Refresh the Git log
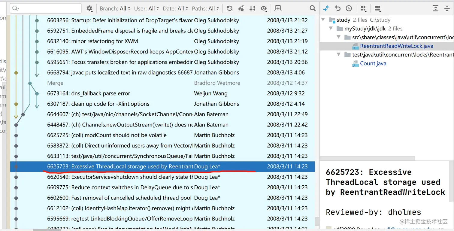The image size is (454, 231). click(230, 8)
